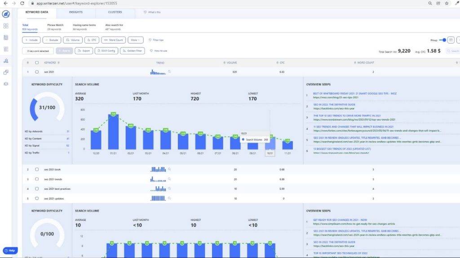Reload the page with browser refresh icon

point(22,3)
